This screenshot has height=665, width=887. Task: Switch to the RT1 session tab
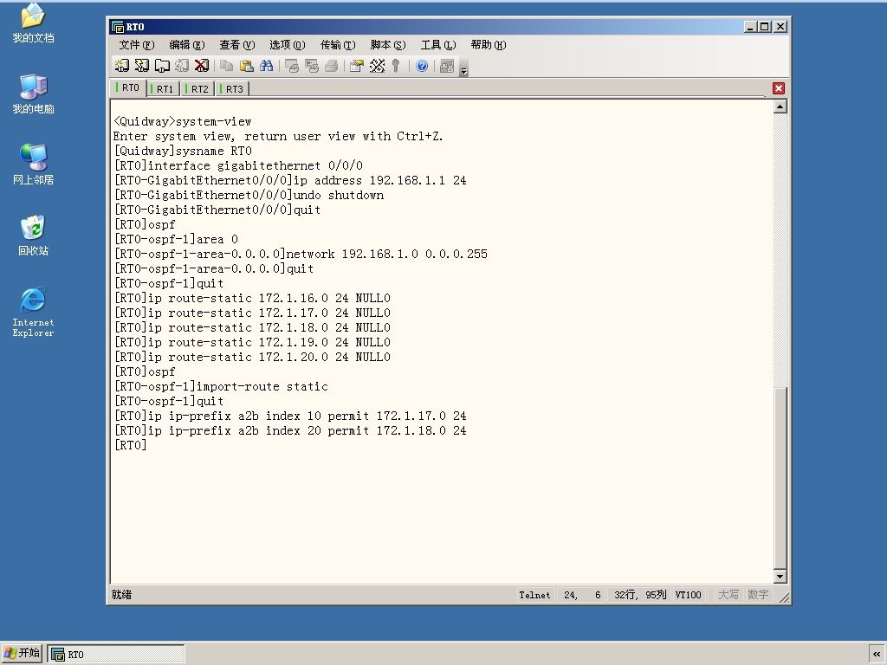(x=163, y=89)
